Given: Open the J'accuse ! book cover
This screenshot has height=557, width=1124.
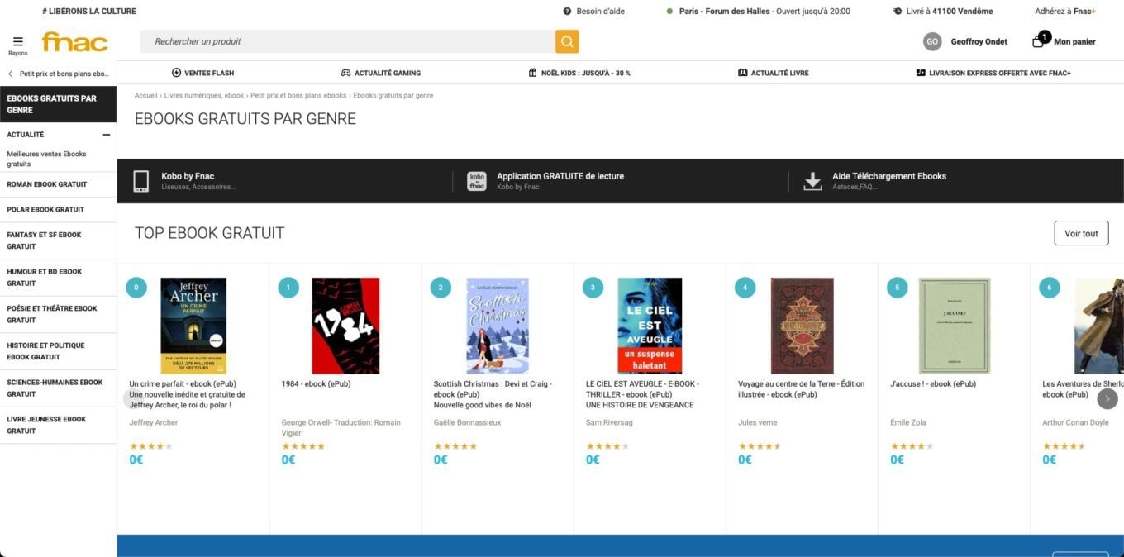Looking at the screenshot, I should [x=954, y=326].
